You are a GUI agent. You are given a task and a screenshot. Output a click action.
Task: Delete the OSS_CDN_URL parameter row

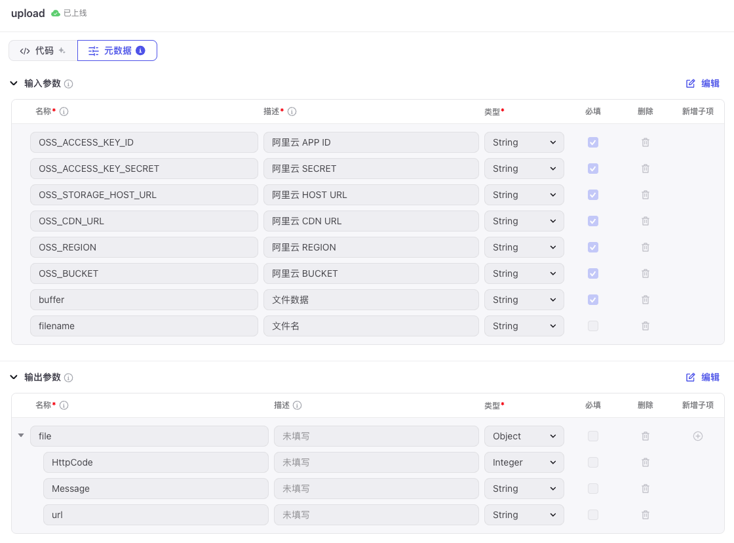coord(645,221)
